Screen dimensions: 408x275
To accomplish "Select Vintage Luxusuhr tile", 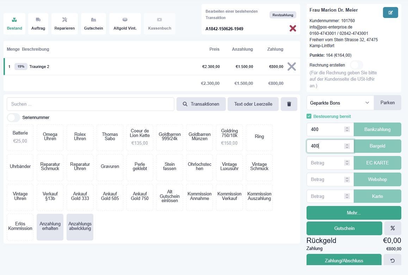I will [229, 167].
